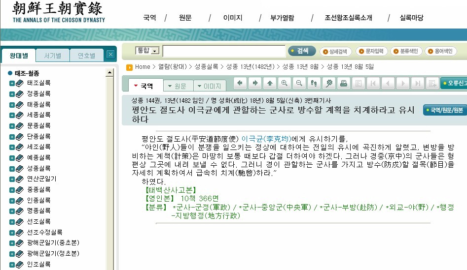Switch to the 연호별 tab
The height and width of the screenshot is (270, 467).
click(87, 56)
